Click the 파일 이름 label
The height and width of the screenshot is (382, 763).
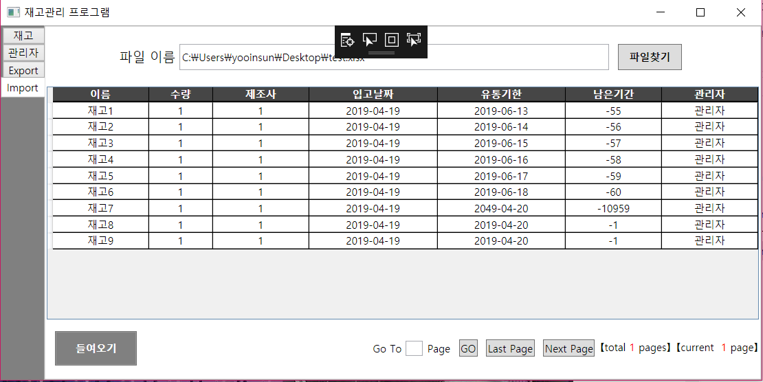(147, 58)
